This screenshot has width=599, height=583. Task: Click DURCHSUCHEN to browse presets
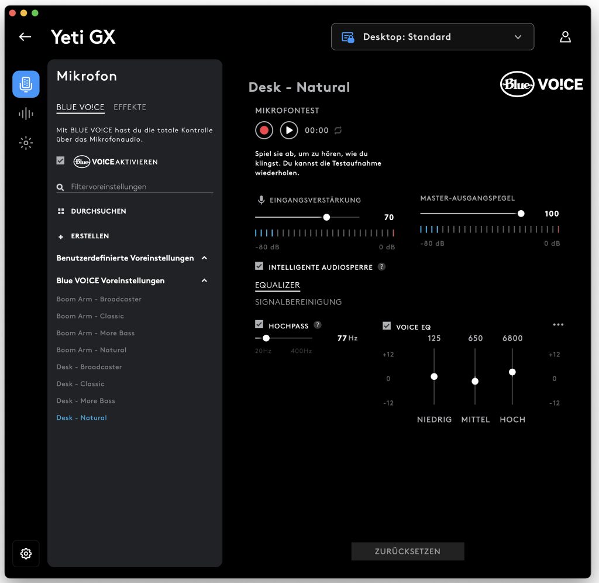98,211
